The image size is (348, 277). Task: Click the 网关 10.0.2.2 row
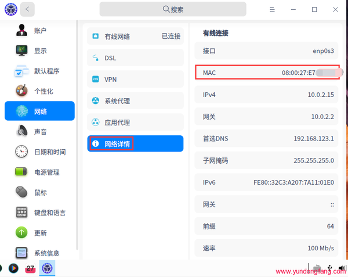point(266,117)
